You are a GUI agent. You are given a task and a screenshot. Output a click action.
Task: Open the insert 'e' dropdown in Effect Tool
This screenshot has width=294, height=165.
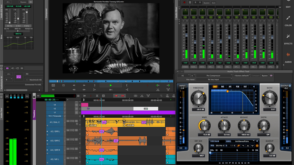coord(193,76)
